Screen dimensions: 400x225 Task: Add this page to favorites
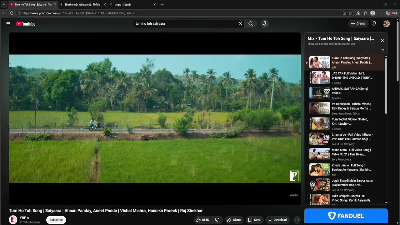[350, 13]
